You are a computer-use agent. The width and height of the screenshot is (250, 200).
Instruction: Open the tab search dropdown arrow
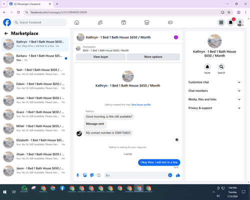[x=4, y=4]
